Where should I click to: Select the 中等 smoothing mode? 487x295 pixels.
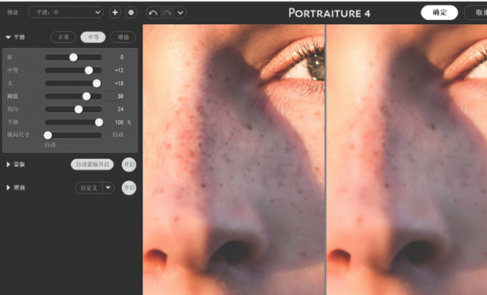click(93, 37)
